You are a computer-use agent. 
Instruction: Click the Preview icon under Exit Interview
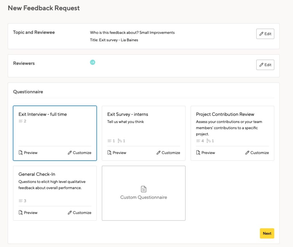(21, 153)
